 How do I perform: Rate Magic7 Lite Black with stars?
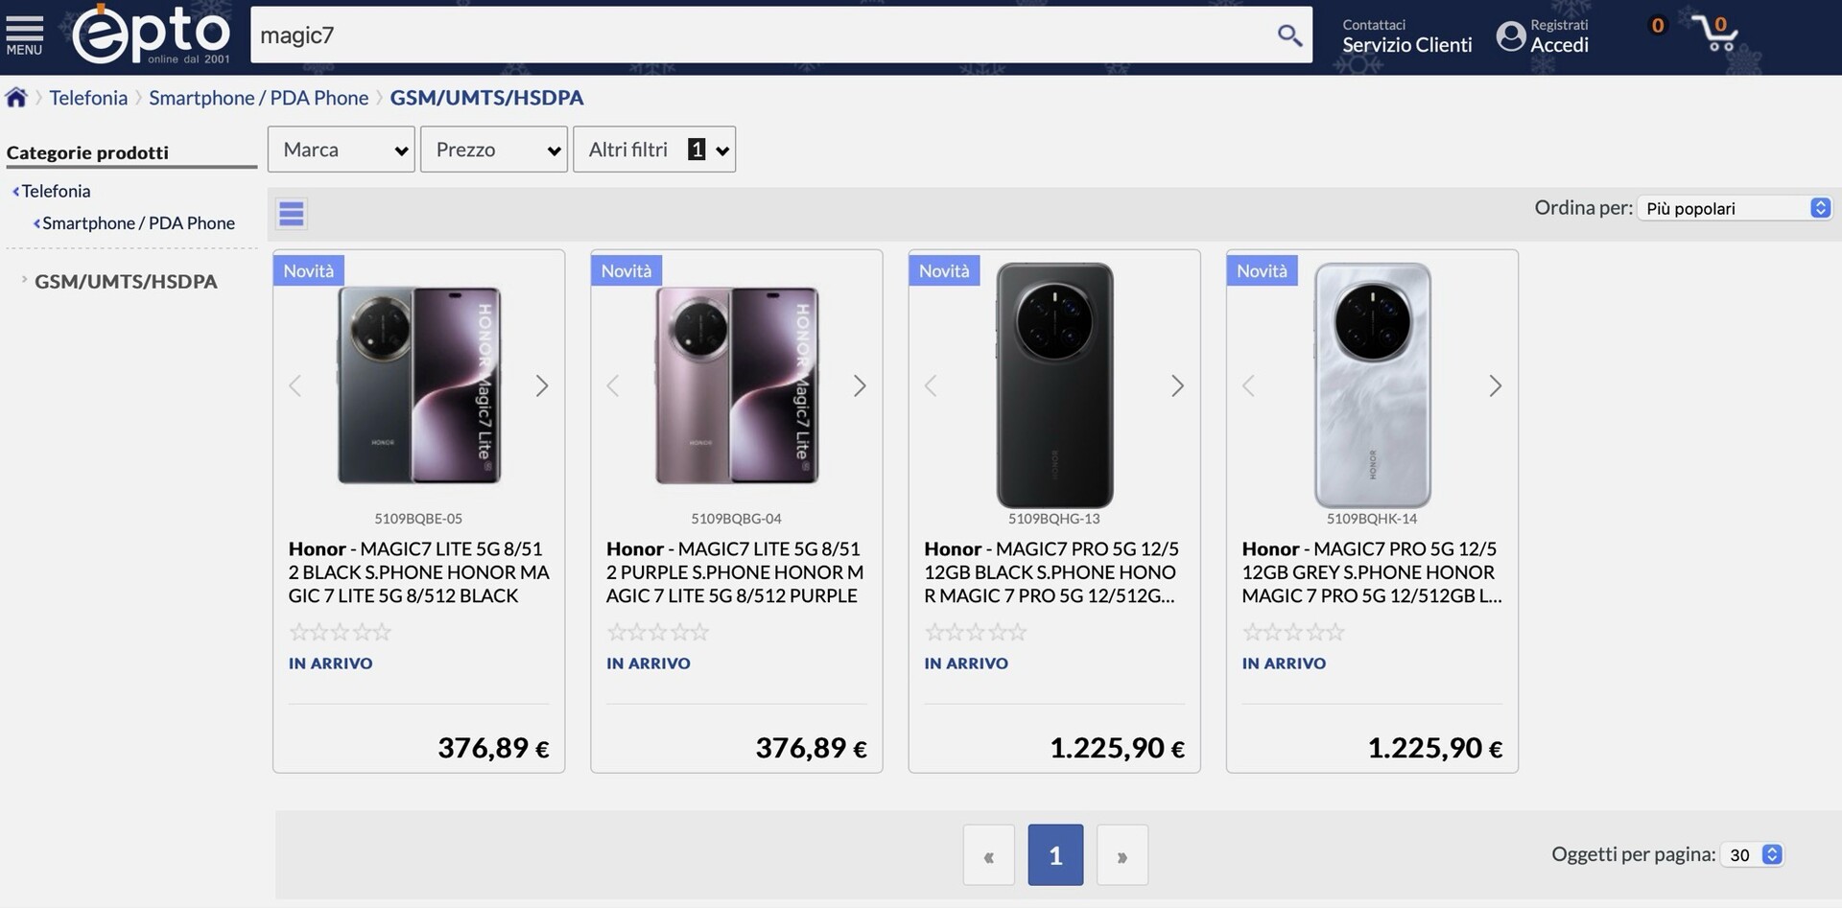[340, 632]
